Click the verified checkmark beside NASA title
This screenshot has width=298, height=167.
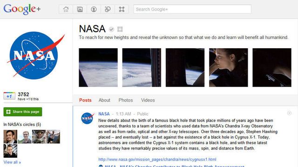111,29
